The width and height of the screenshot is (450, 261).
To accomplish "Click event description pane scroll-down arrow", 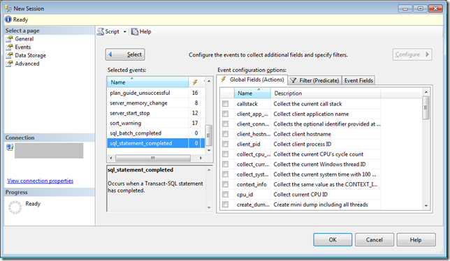I will pyautogui.click(x=209, y=207).
